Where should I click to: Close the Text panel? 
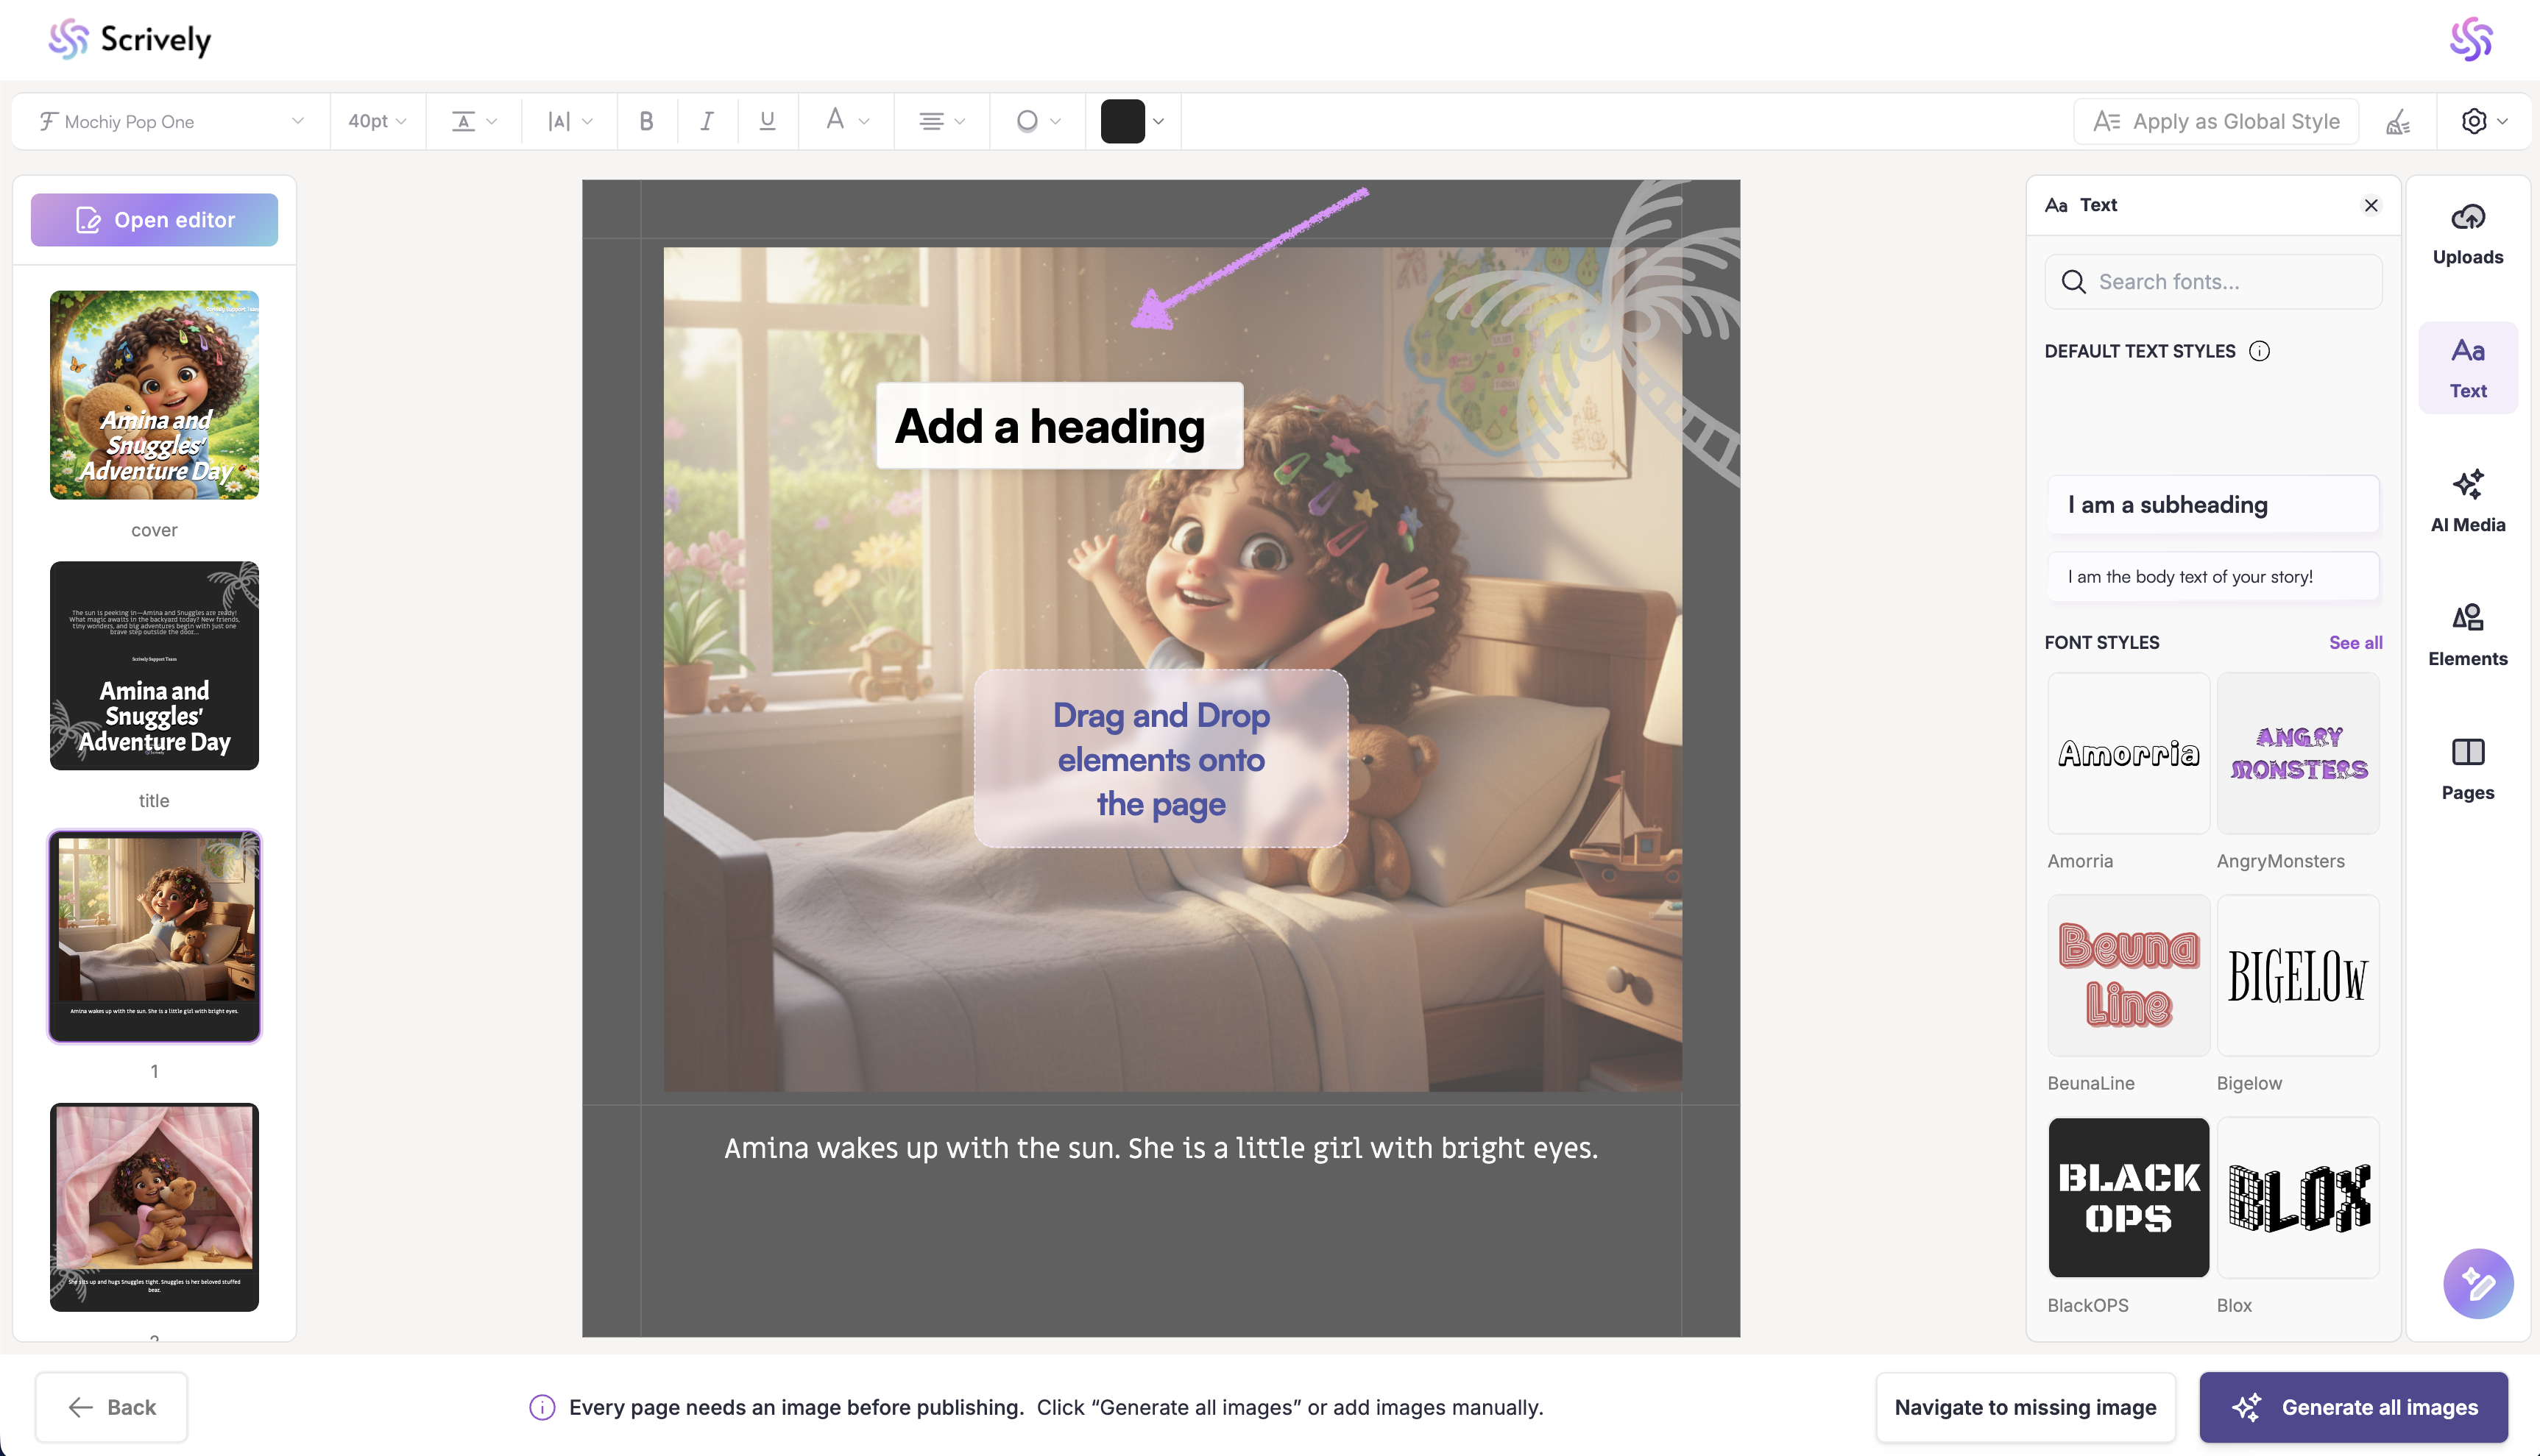point(2370,205)
